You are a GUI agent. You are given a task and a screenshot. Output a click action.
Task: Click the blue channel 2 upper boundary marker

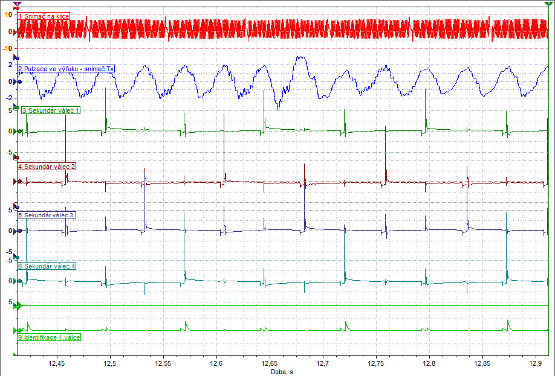[17, 57]
